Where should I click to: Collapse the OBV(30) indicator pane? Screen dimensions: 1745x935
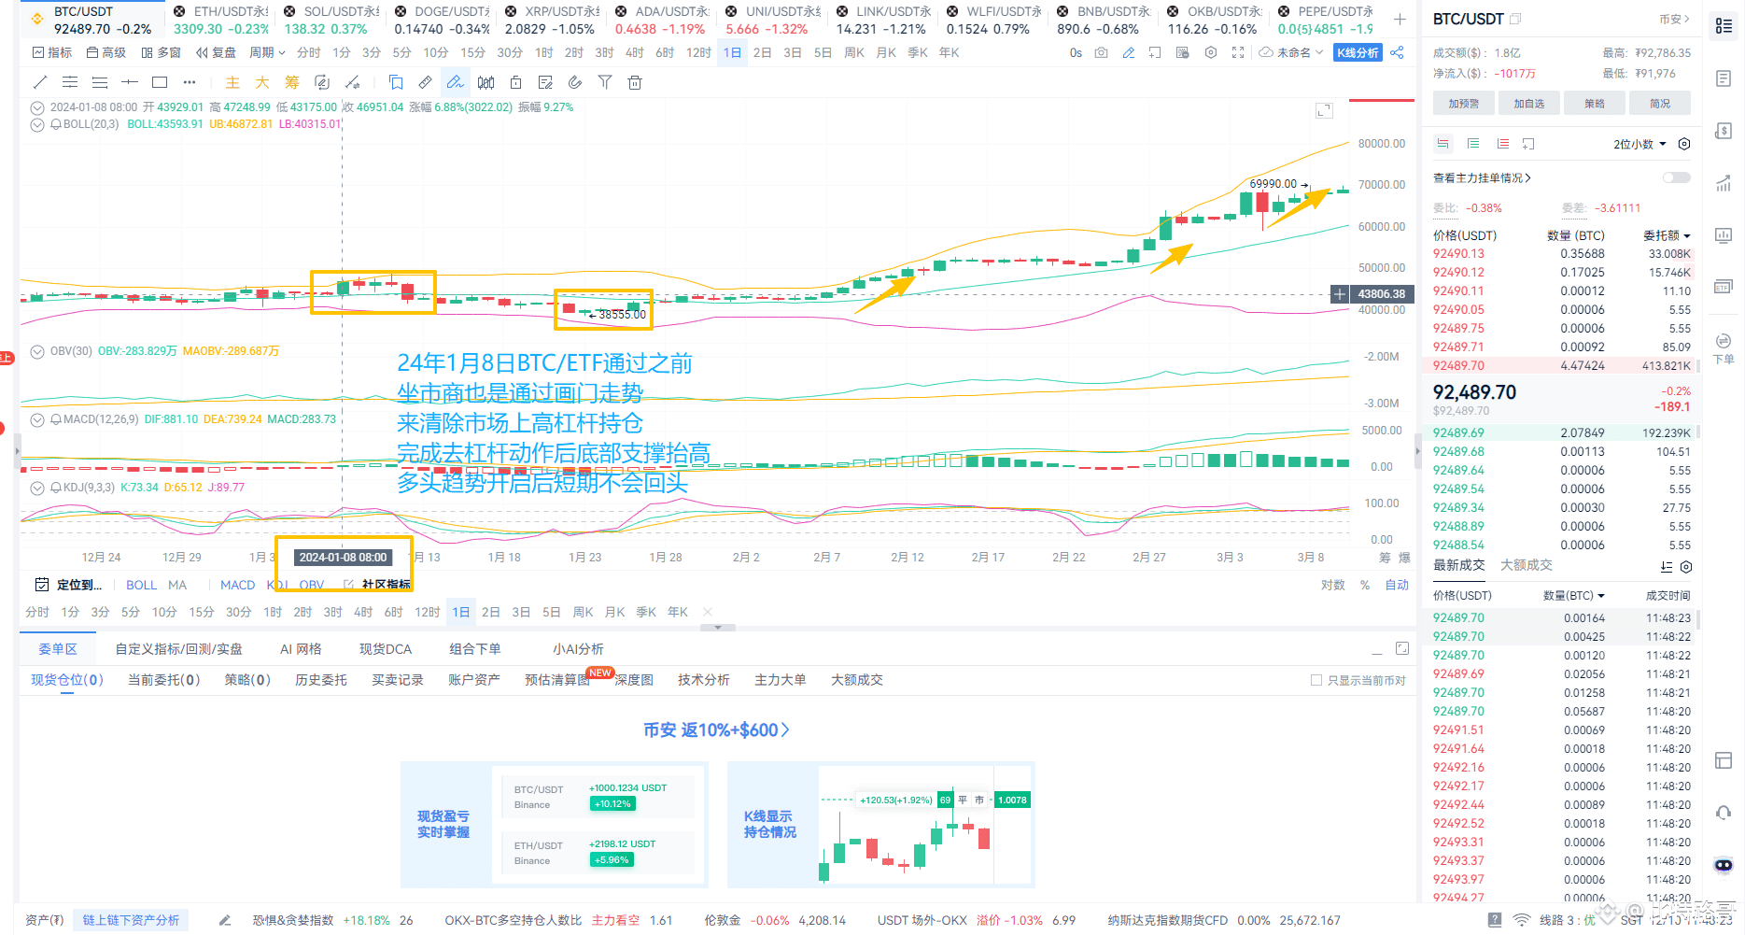pos(37,352)
